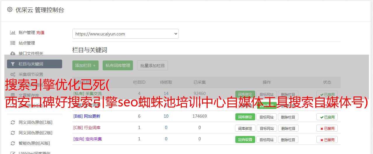Delete the 网站更新 column via 删除栏目
Viewport: 373px width, 154px height.
coord(288,117)
